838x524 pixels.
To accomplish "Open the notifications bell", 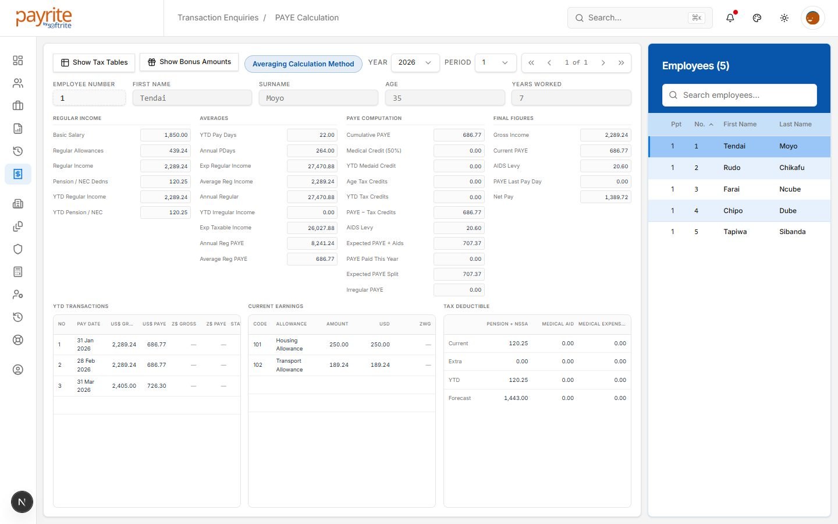I will 730,18.
